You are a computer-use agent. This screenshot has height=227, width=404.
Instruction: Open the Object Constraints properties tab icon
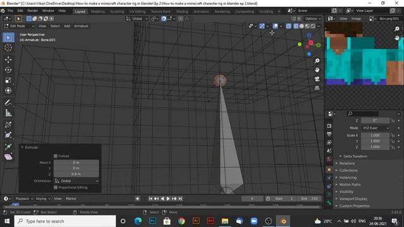pos(329,186)
